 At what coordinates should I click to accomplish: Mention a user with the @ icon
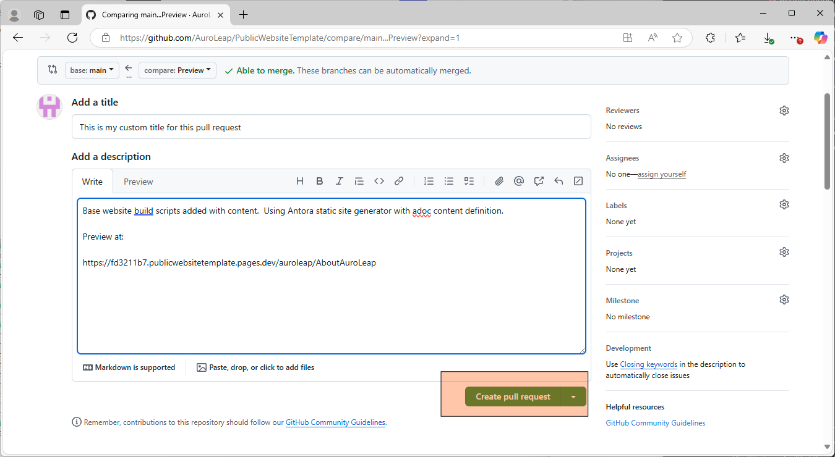click(519, 181)
